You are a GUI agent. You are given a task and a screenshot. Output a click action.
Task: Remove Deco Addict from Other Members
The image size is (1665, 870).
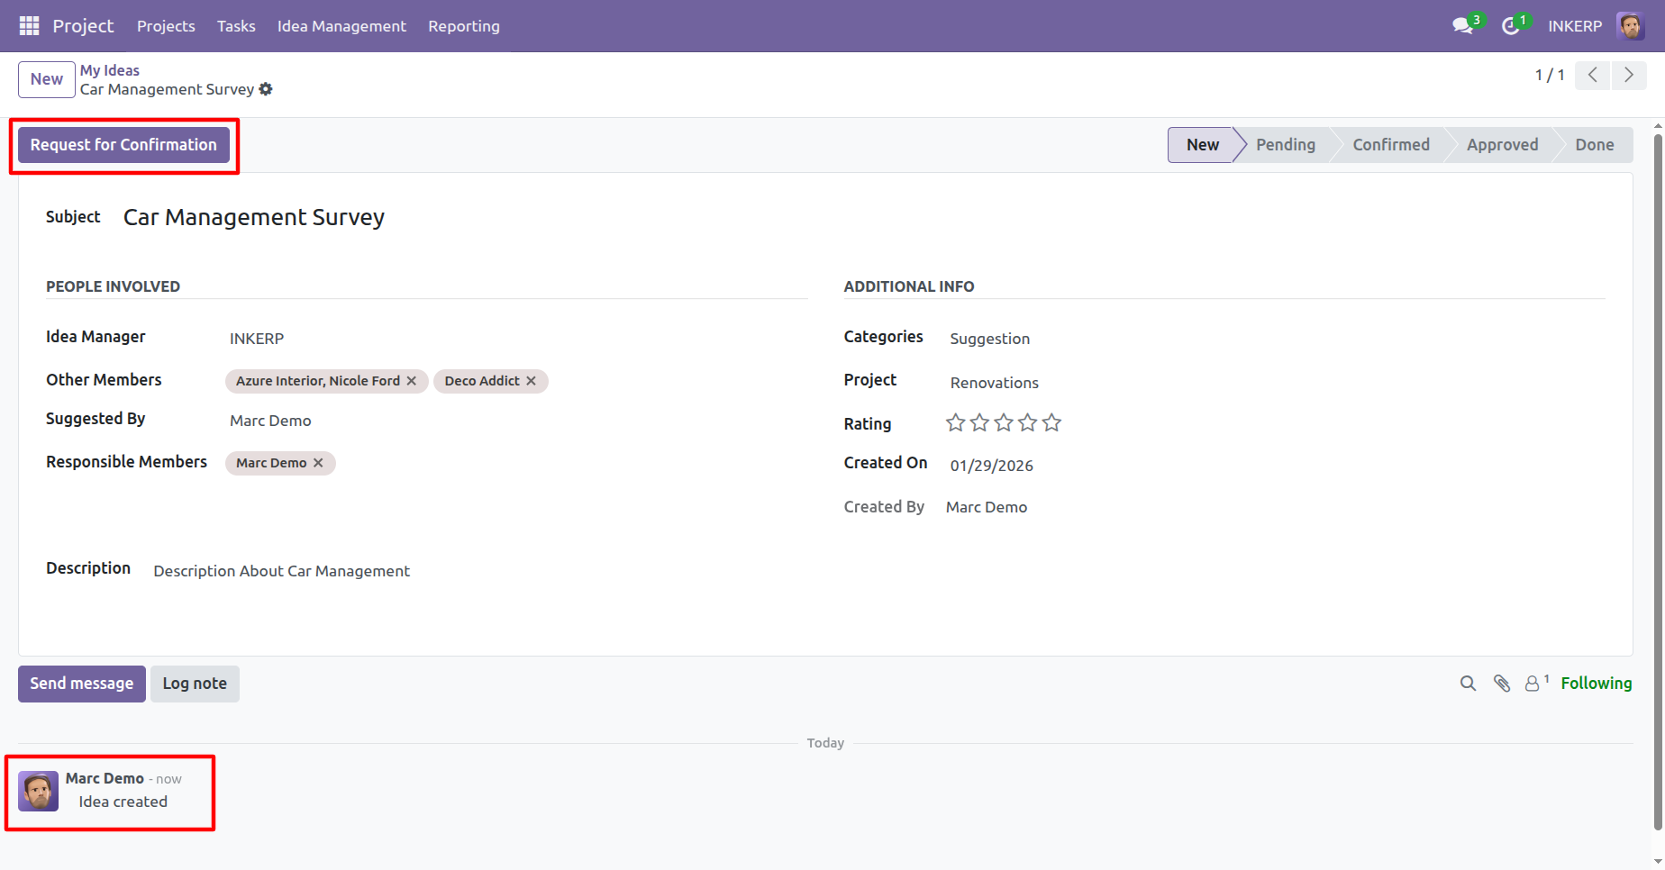(532, 381)
